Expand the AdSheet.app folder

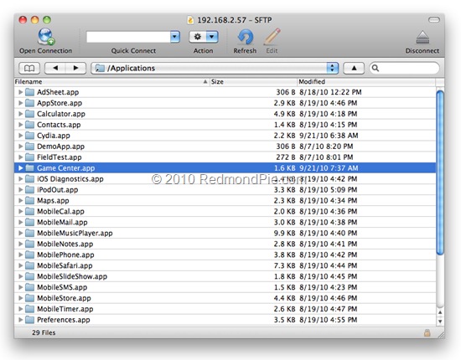(x=20, y=92)
